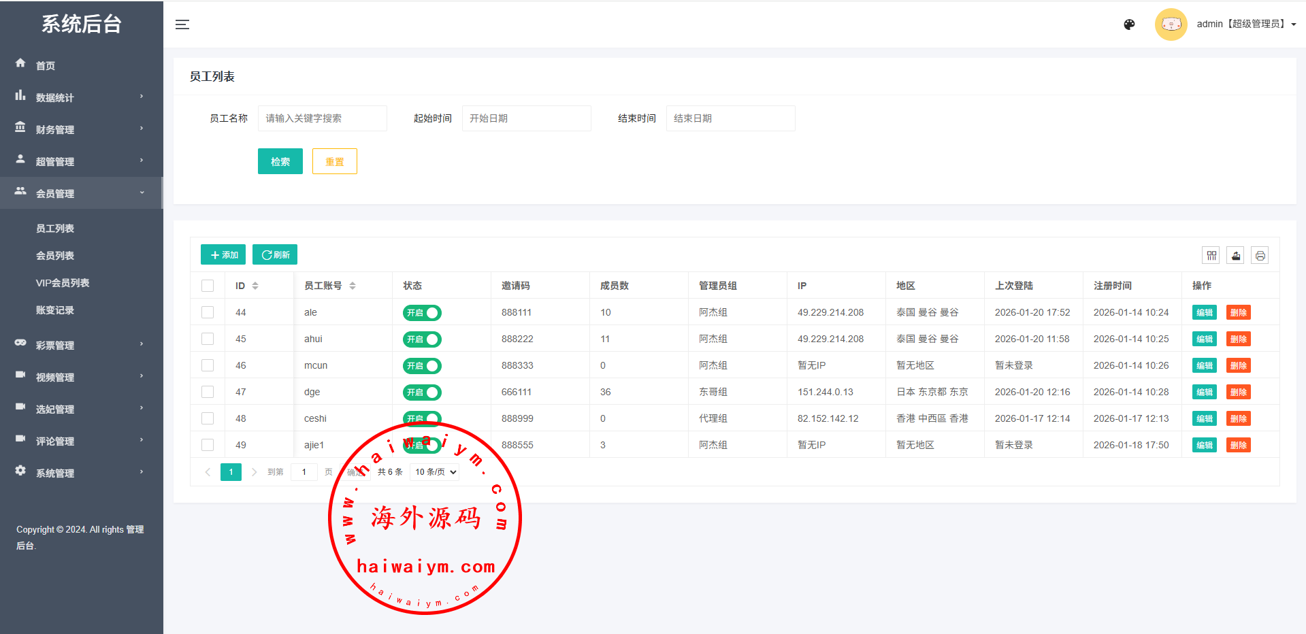Check the checkbox for row ID 47
The image size is (1306, 634).
coord(208,393)
